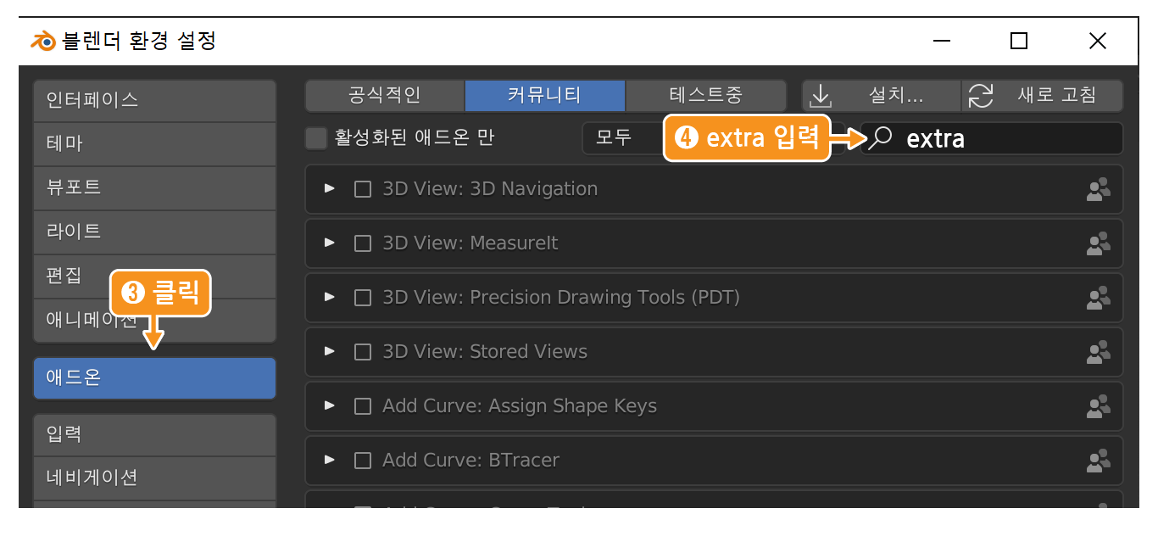Enable the 3D View: Stored Views add-on
This screenshot has width=1158, height=542.
pos(363,352)
